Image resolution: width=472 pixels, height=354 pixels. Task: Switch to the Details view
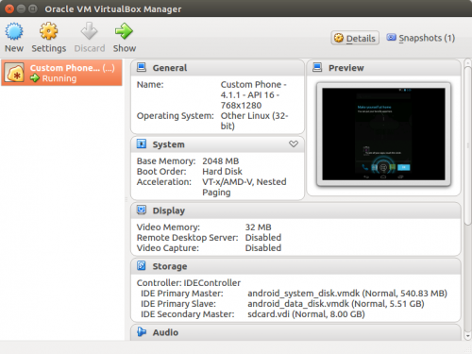coord(355,38)
